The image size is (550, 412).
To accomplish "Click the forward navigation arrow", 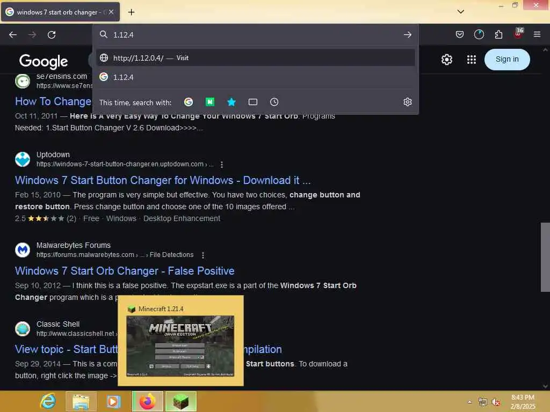I will tap(32, 35).
